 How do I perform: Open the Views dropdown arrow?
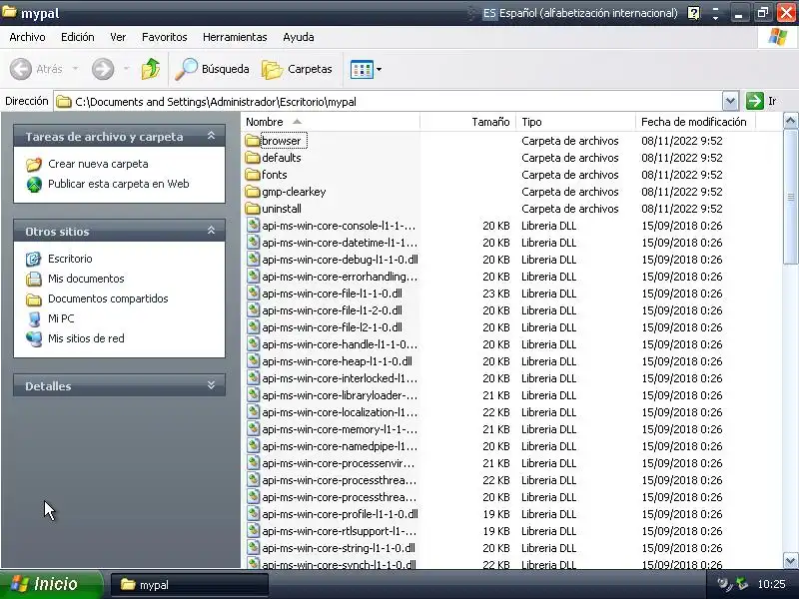click(x=379, y=69)
